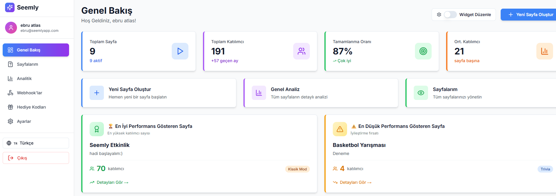Viewport: 556px width, 196px height.
Task: Open Detayları Gör link for Seemly Etkinlik
Action: 110,182
